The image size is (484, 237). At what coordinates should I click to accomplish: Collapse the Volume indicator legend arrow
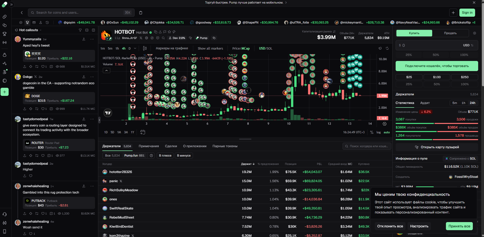pyautogui.click(x=107, y=71)
